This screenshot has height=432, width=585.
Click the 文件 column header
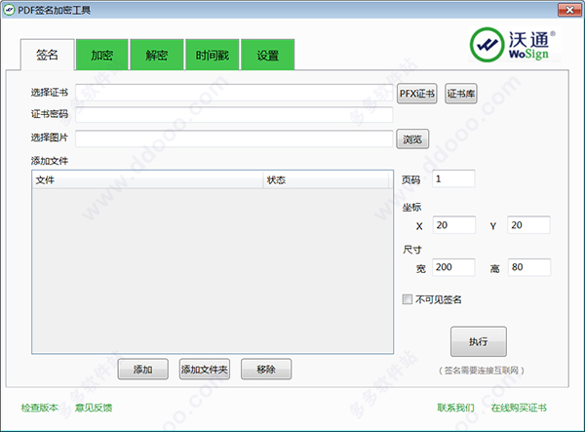[148, 179]
